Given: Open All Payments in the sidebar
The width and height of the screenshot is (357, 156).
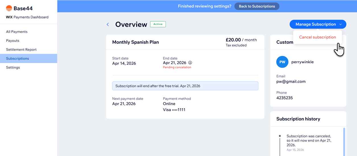Looking at the screenshot, I should click(x=17, y=32).
